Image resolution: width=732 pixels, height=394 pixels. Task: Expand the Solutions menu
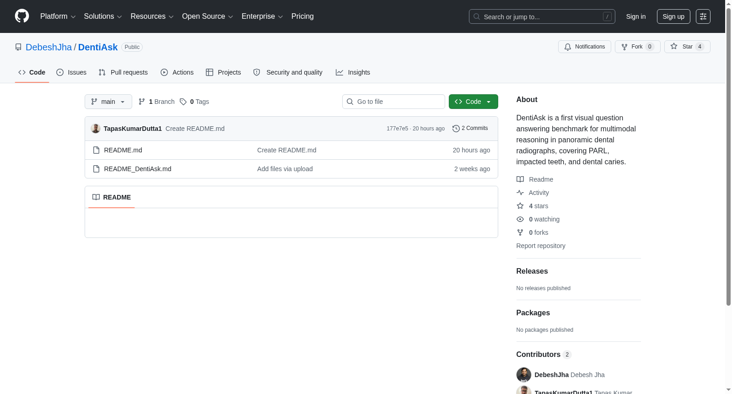(x=103, y=16)
